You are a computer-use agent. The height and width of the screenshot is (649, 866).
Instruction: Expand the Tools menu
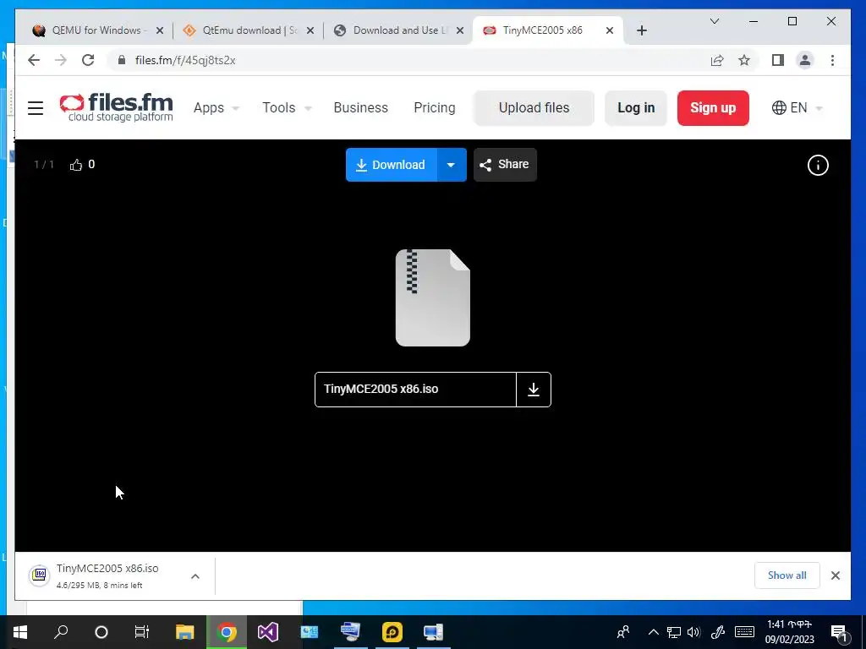click(287, 107)
